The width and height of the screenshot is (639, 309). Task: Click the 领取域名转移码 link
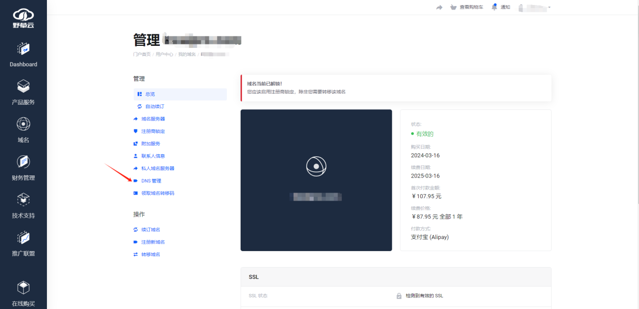[x=157, y=193]
